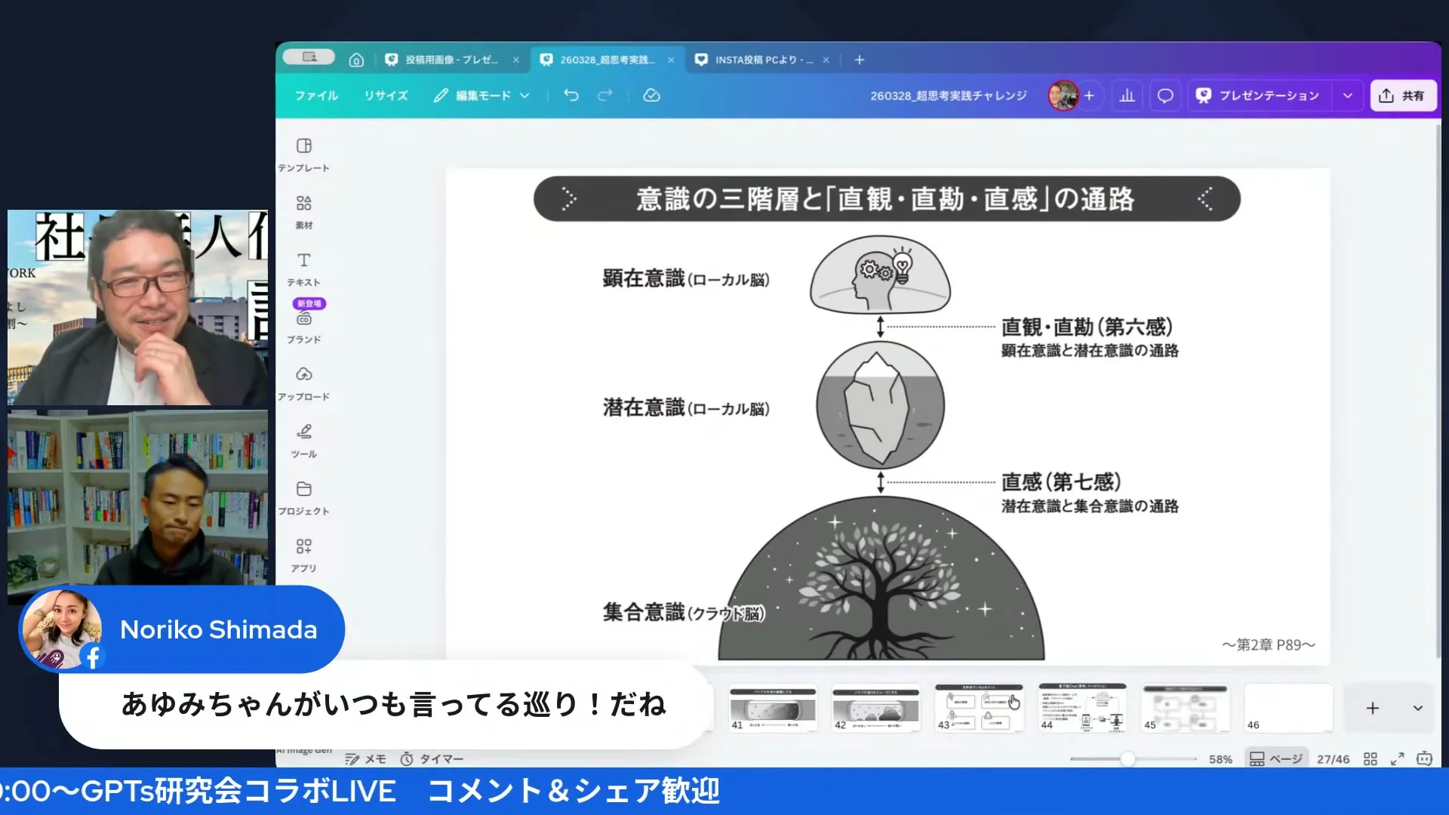Click the 共有 (Share) button
Screen dimensions: 1449x815
pyautogui.click(x=1402, y=95)
